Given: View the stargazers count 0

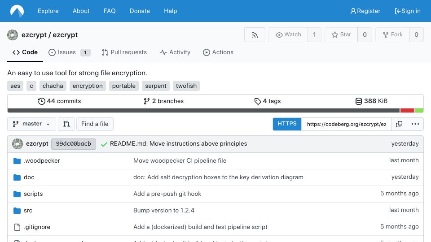Looking at the screenshot, I should pos(365,35).
